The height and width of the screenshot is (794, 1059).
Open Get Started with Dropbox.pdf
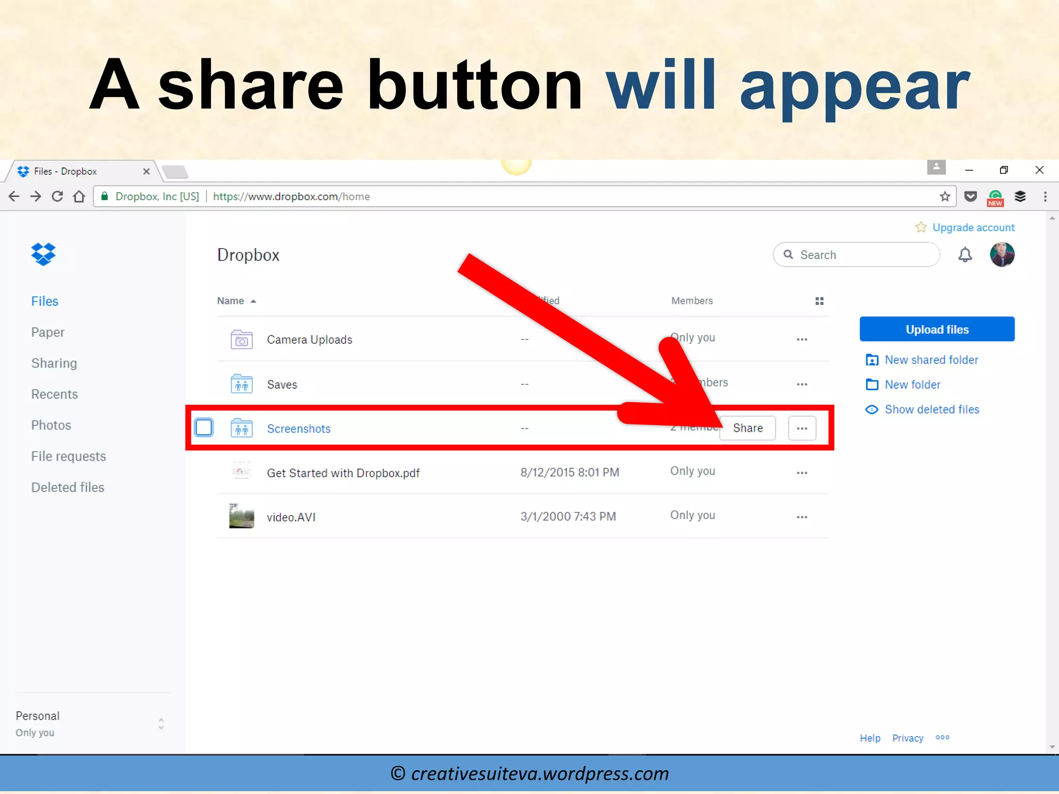[343, 473]
